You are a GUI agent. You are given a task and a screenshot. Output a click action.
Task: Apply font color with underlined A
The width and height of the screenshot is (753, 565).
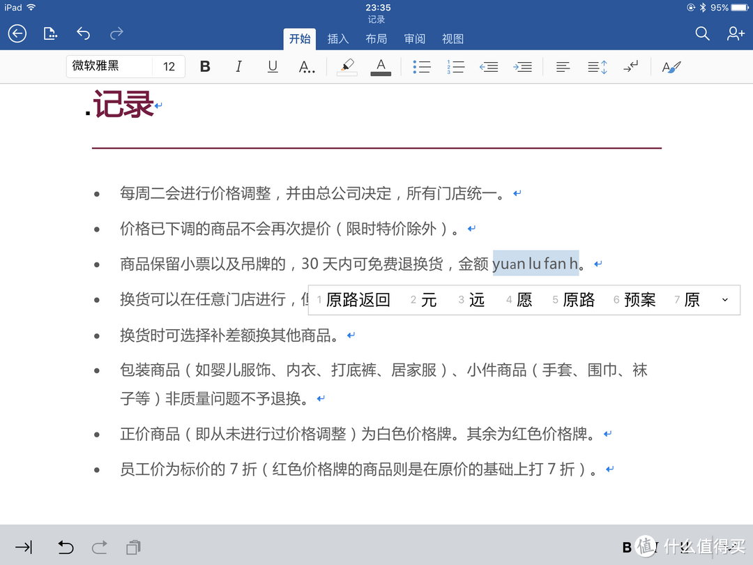[381, 67]
